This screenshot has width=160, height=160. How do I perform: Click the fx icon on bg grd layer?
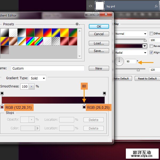pos(156,6)
